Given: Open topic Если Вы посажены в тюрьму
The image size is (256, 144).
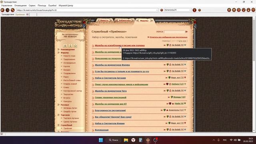Looking at the screenshot, I should [x=122, y=71].
